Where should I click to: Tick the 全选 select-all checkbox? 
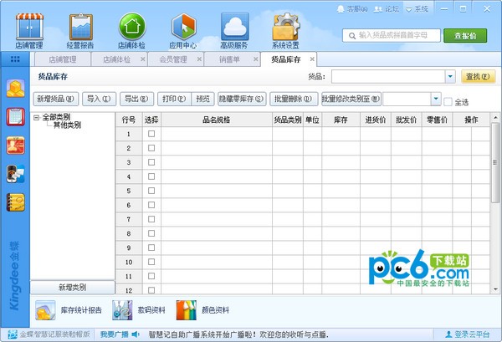tap(448, 102)
